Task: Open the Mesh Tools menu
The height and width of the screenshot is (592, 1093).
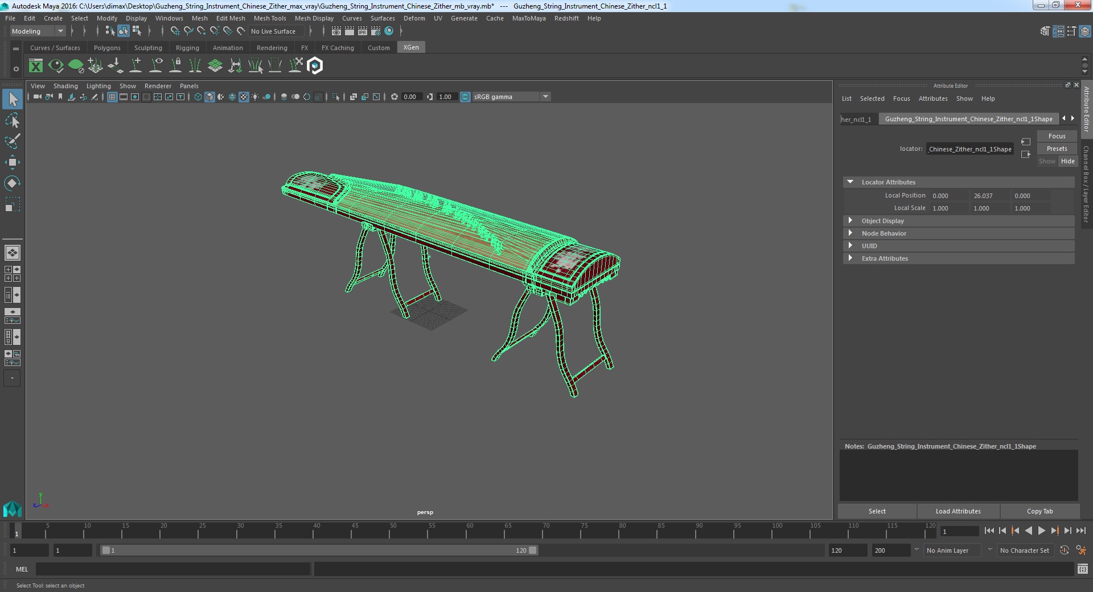Action: (x=270, y=18)
